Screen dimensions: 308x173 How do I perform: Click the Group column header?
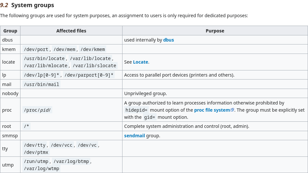10,31
